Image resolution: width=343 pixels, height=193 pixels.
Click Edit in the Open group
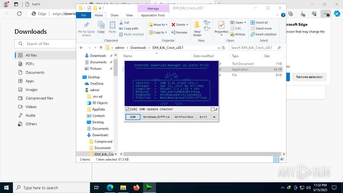pos(236,28)
